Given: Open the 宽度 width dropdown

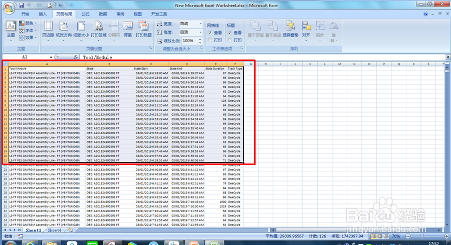Looking at the screenshot, I should click(200, 24).
